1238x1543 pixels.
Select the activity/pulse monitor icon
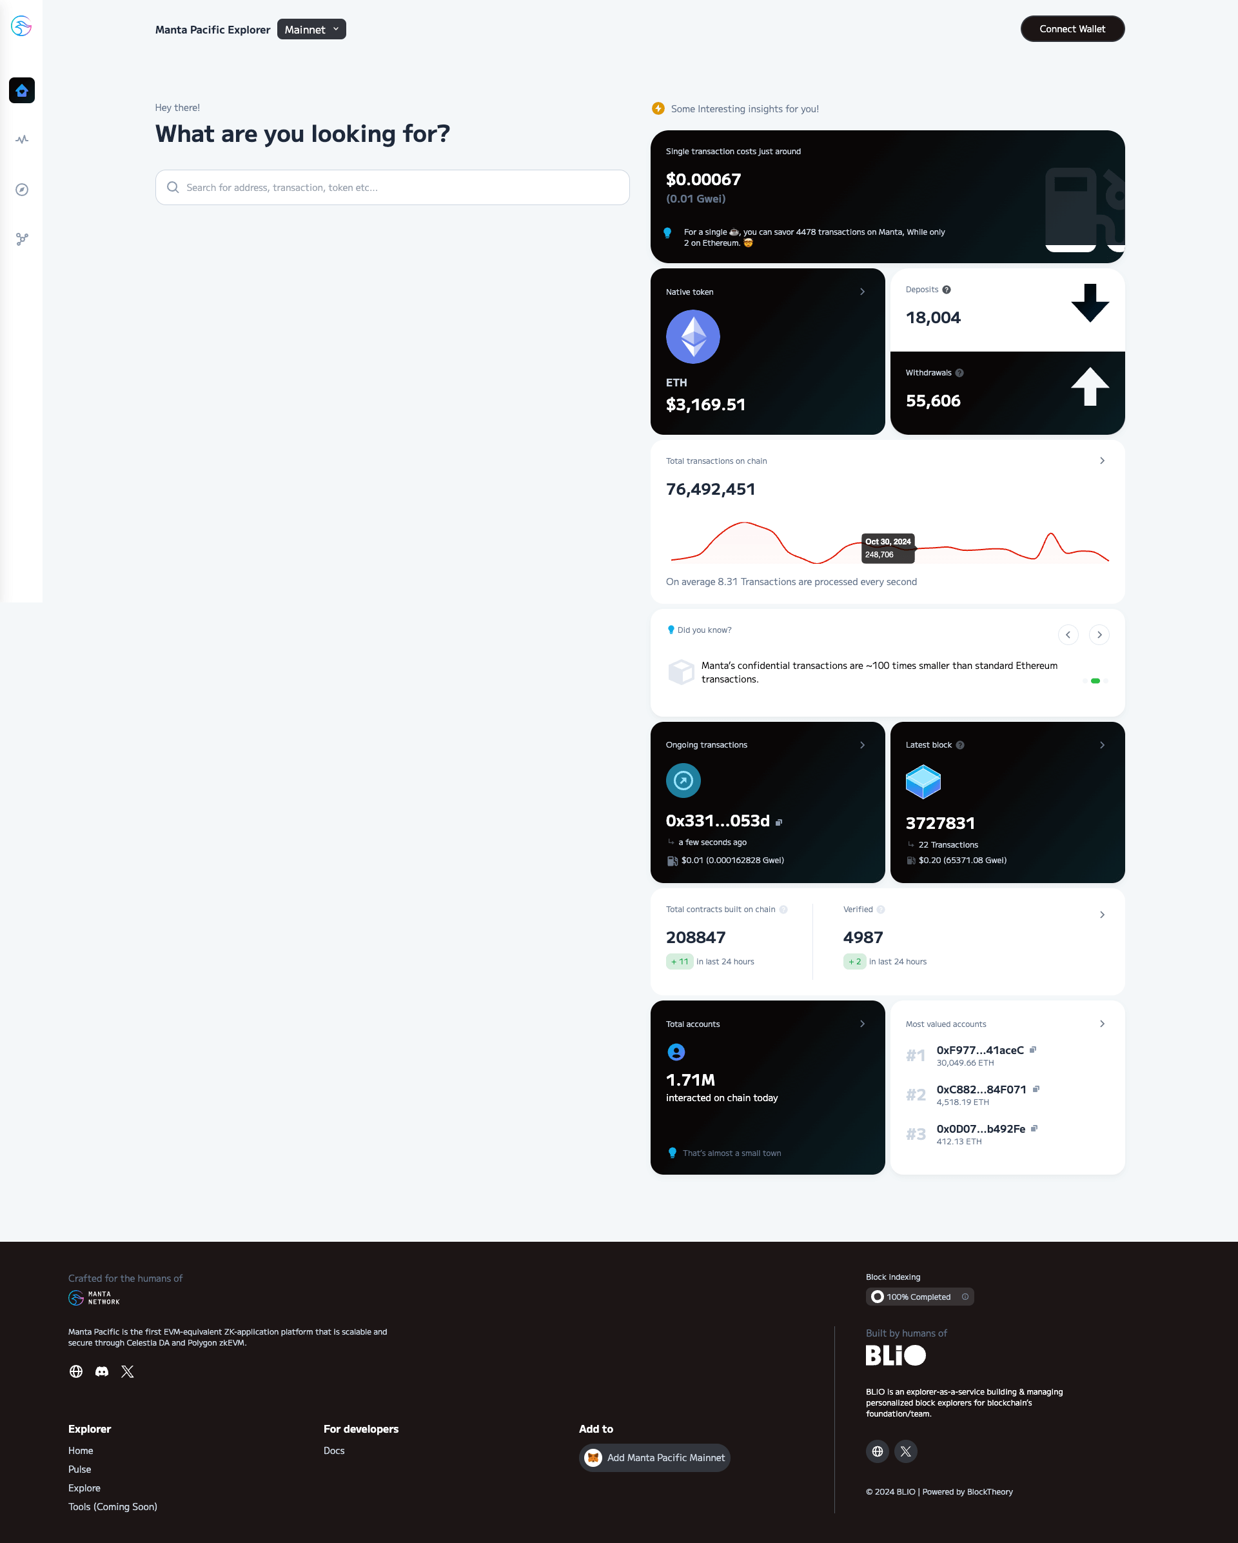pyautogui.click(x=21, y=139)
